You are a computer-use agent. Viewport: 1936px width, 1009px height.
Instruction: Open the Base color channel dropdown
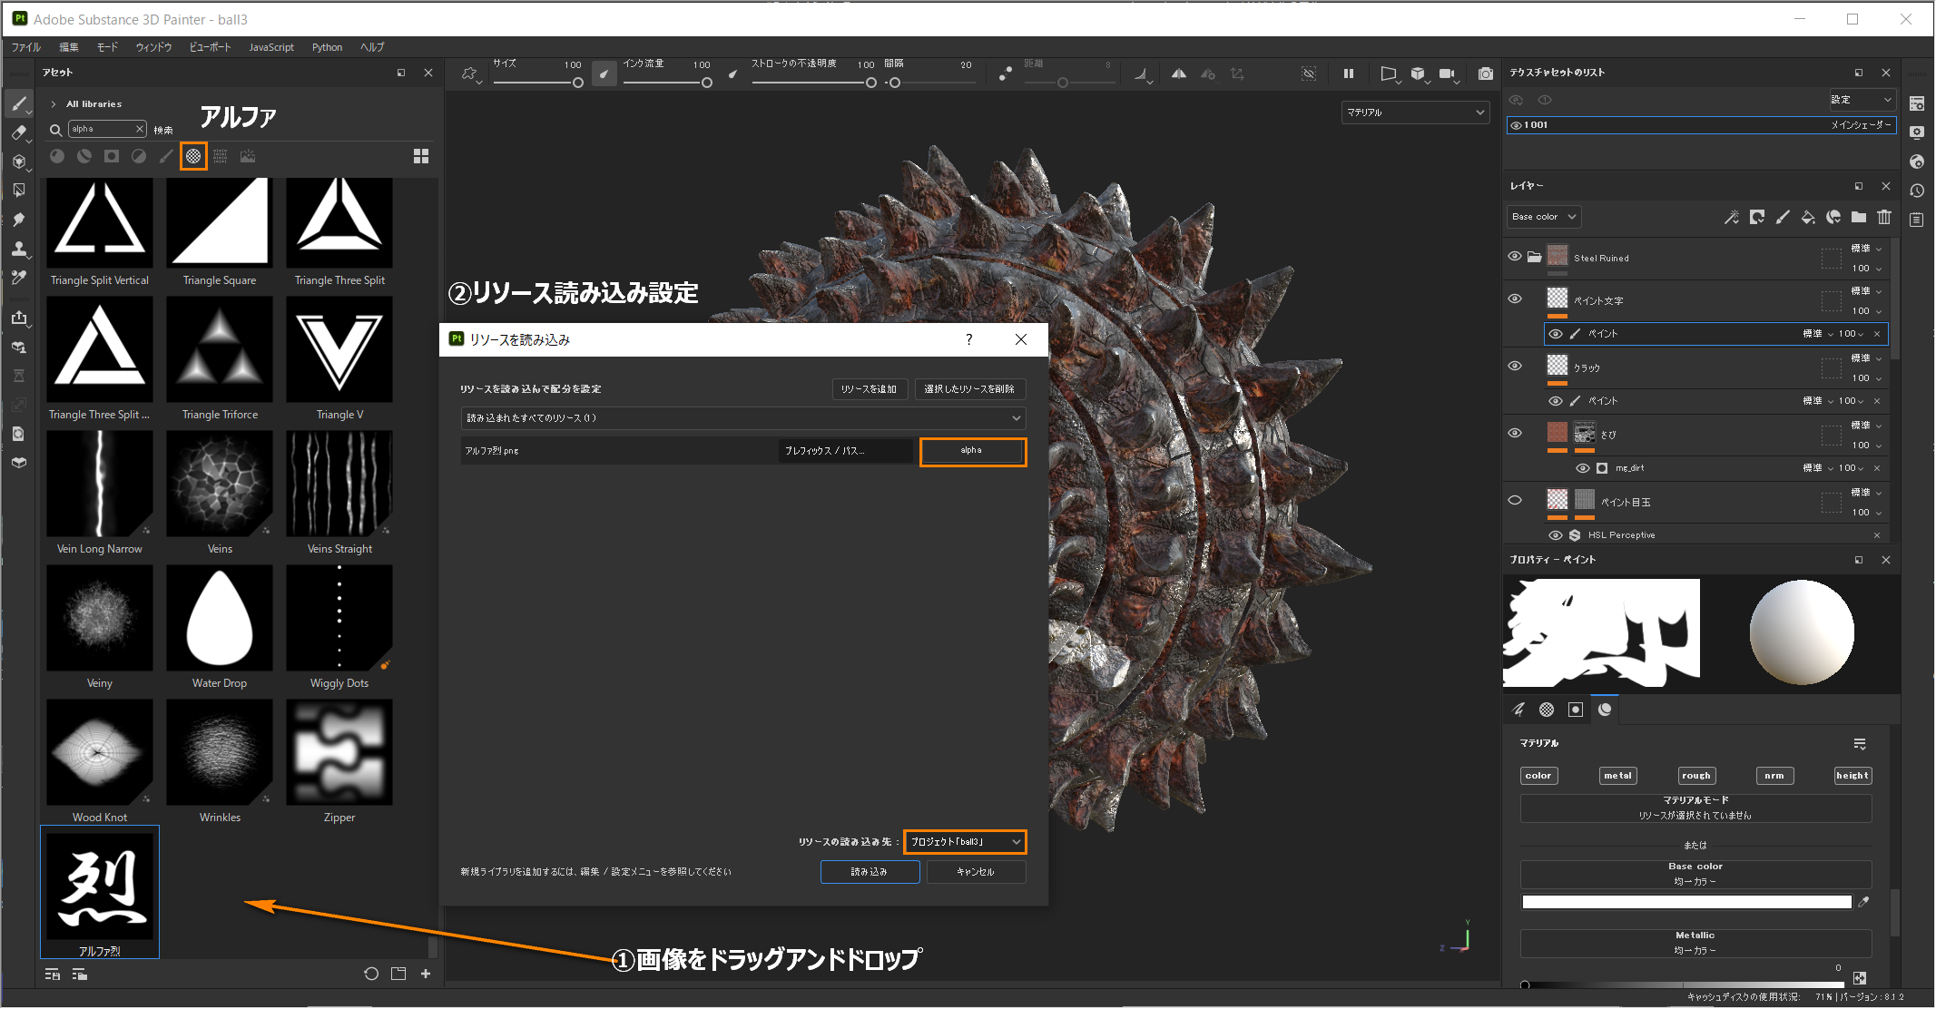(1543, 217)
